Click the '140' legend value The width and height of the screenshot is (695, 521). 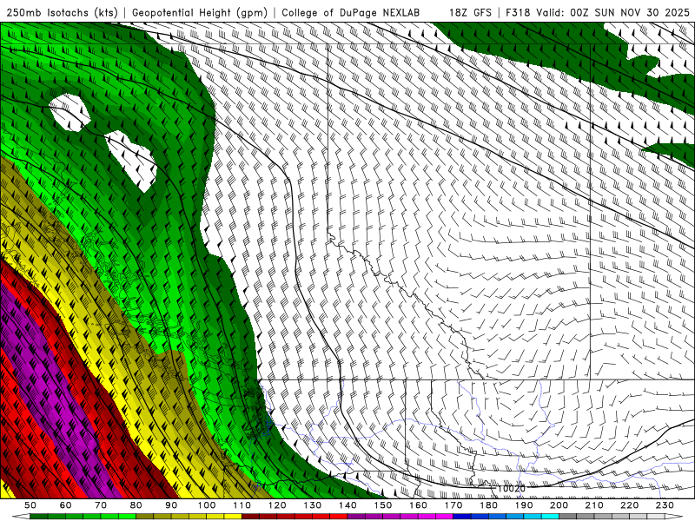pos(347,505)
